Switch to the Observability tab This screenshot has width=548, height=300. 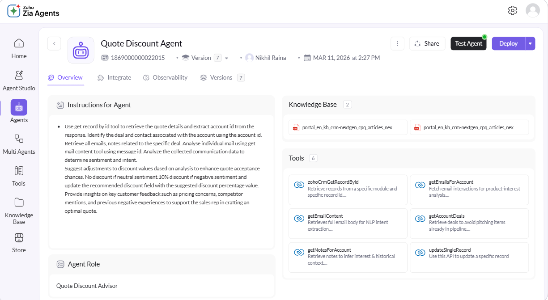coord(165,77)
